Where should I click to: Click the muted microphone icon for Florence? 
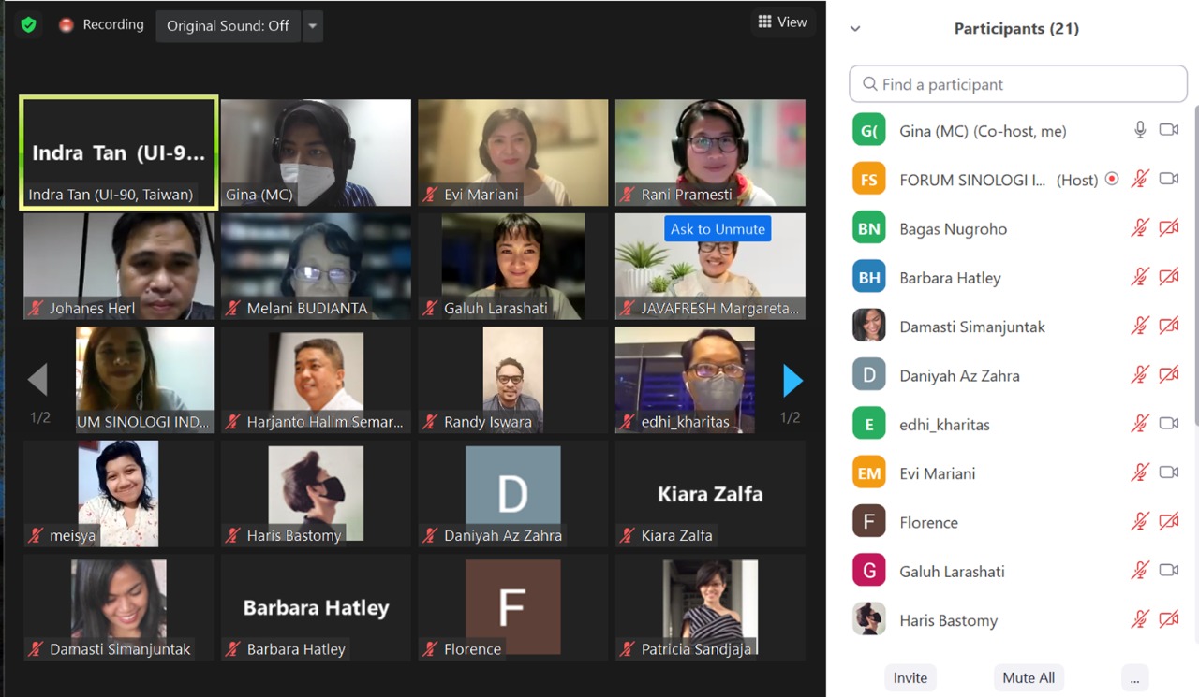1140,521
